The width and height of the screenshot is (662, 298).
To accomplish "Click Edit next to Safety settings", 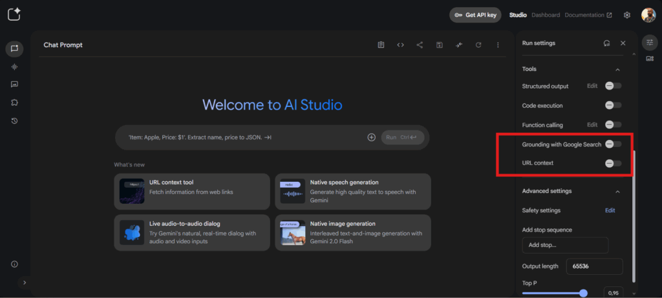I will 610,210.
